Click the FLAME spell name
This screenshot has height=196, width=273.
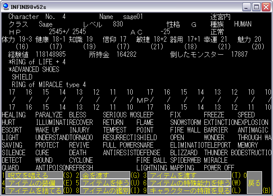(145, 122)
